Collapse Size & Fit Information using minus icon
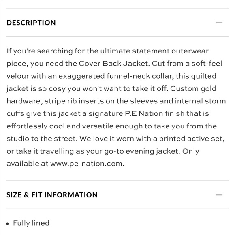The height and width of the screenshot is (235, 235). point(219,195)
